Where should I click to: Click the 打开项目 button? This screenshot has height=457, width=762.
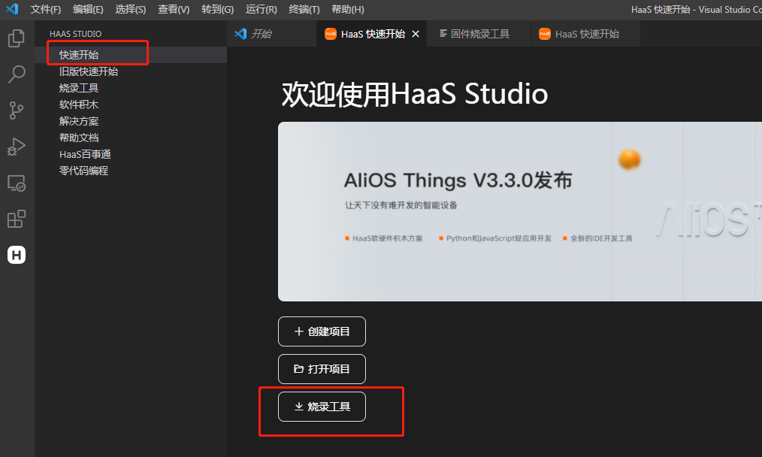322,368
